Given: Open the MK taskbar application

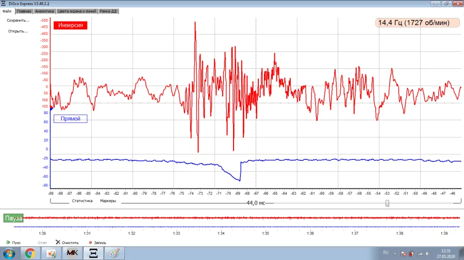Looking at the screenshot, I should 72,253.
